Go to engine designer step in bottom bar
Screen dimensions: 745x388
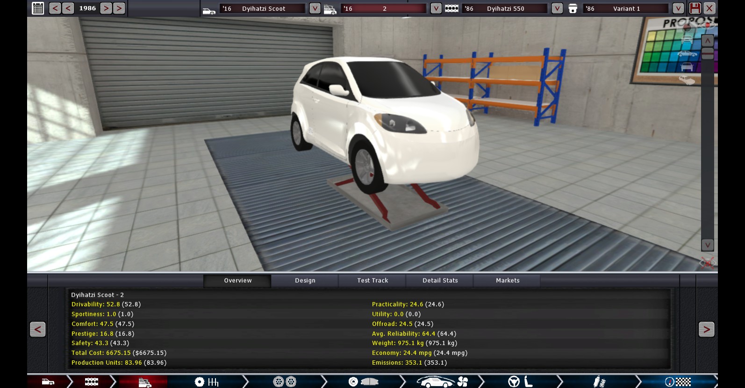pos(92,382)
